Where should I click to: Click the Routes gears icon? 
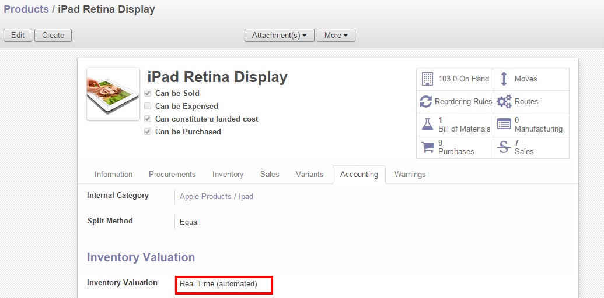504,102
